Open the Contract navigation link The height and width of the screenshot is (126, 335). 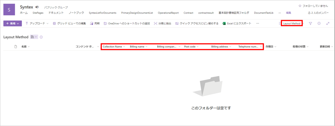click(x=188, y=13)
